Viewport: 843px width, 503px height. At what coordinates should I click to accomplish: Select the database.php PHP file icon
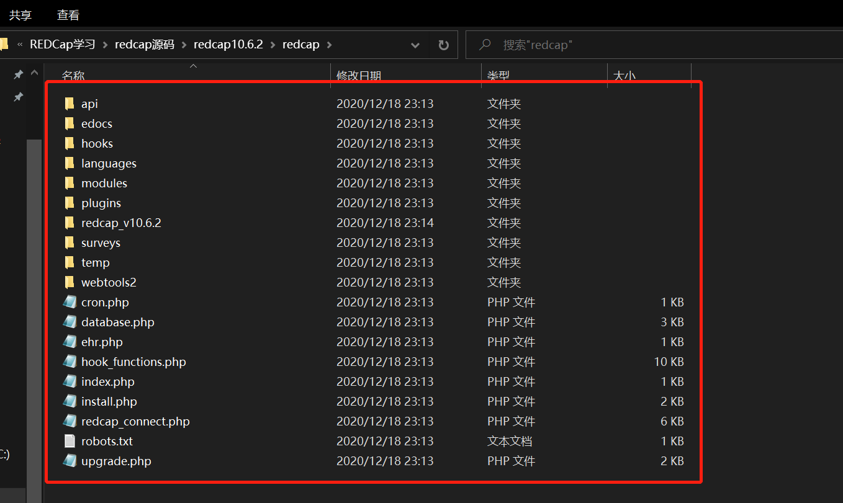click(70, 321)
